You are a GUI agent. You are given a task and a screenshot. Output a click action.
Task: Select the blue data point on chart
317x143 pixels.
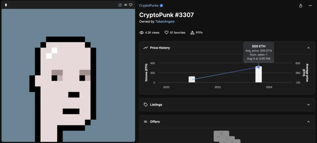coord(258,67)
